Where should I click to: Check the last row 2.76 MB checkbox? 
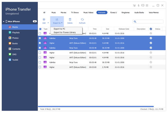[x=40, y=67]
